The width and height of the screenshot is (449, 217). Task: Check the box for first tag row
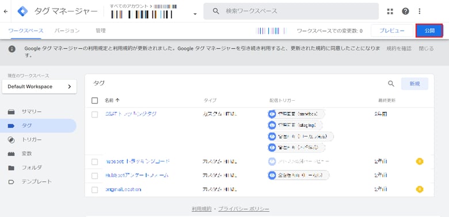point(95,115)
